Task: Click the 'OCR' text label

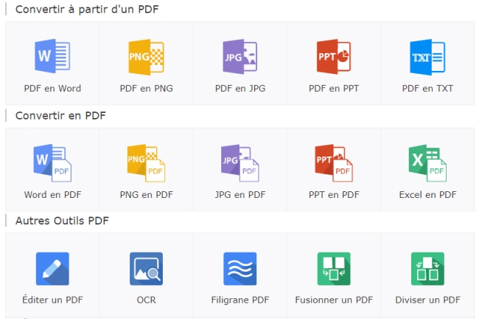Action: click(147, 300)
